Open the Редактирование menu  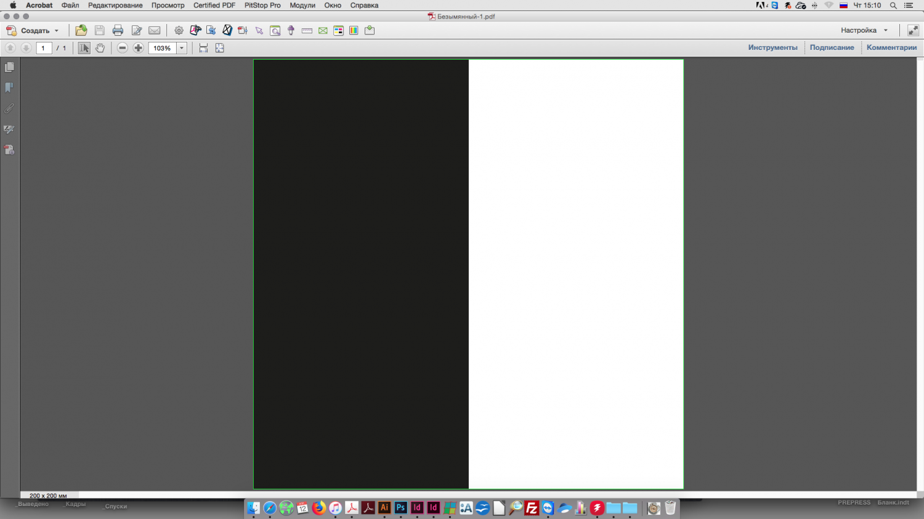click(115, 6)
